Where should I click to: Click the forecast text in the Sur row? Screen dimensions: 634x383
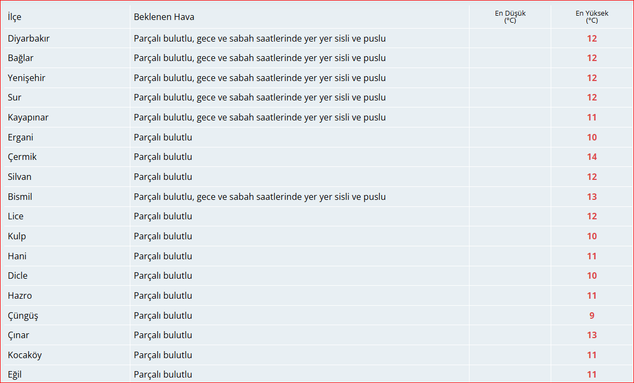[260, 97]
